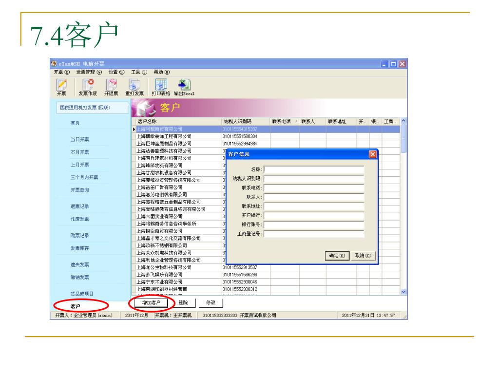Select 客户 in the sidebar
The image size is (499, 374).
click(76, 306)
